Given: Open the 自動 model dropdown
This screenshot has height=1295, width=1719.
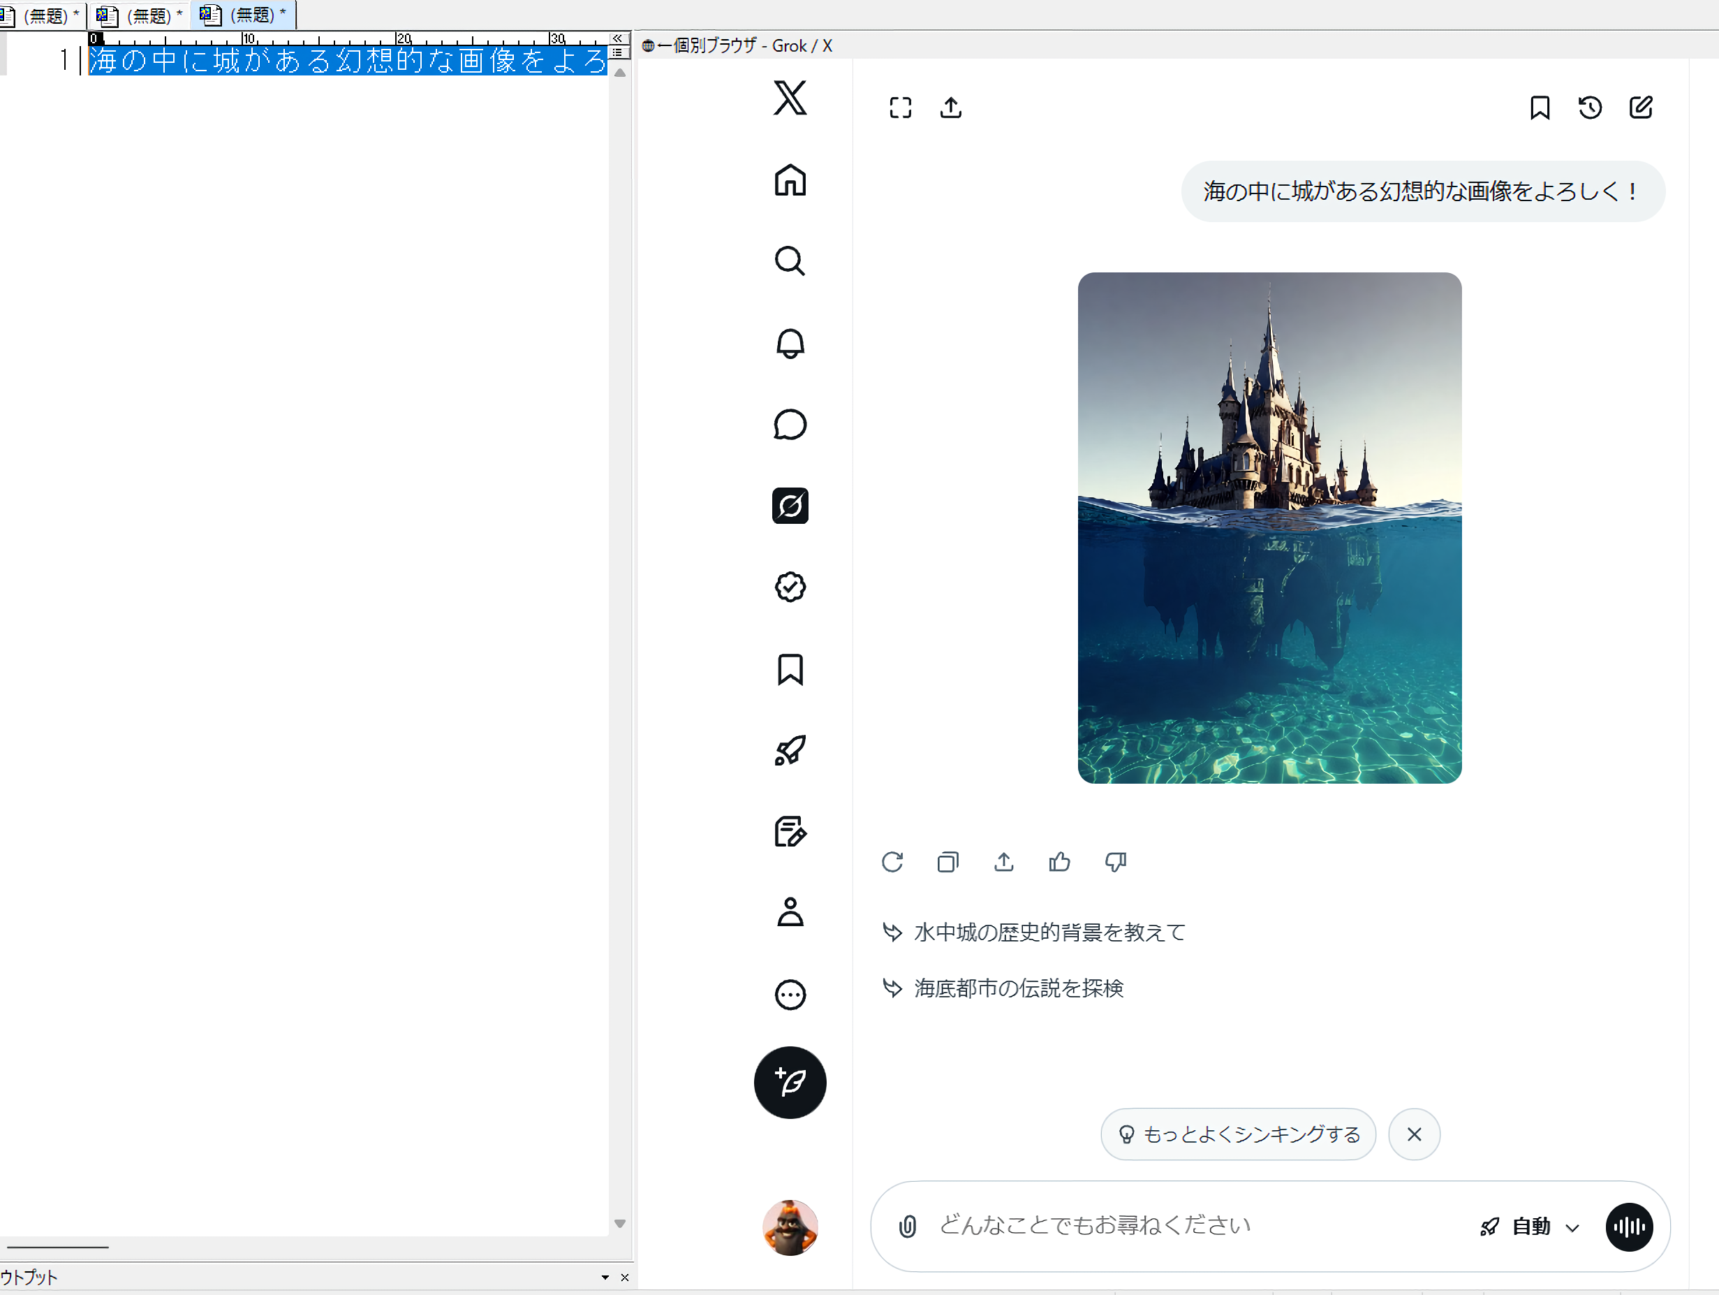Looking at the screenshot, I should [1531, 1227].
